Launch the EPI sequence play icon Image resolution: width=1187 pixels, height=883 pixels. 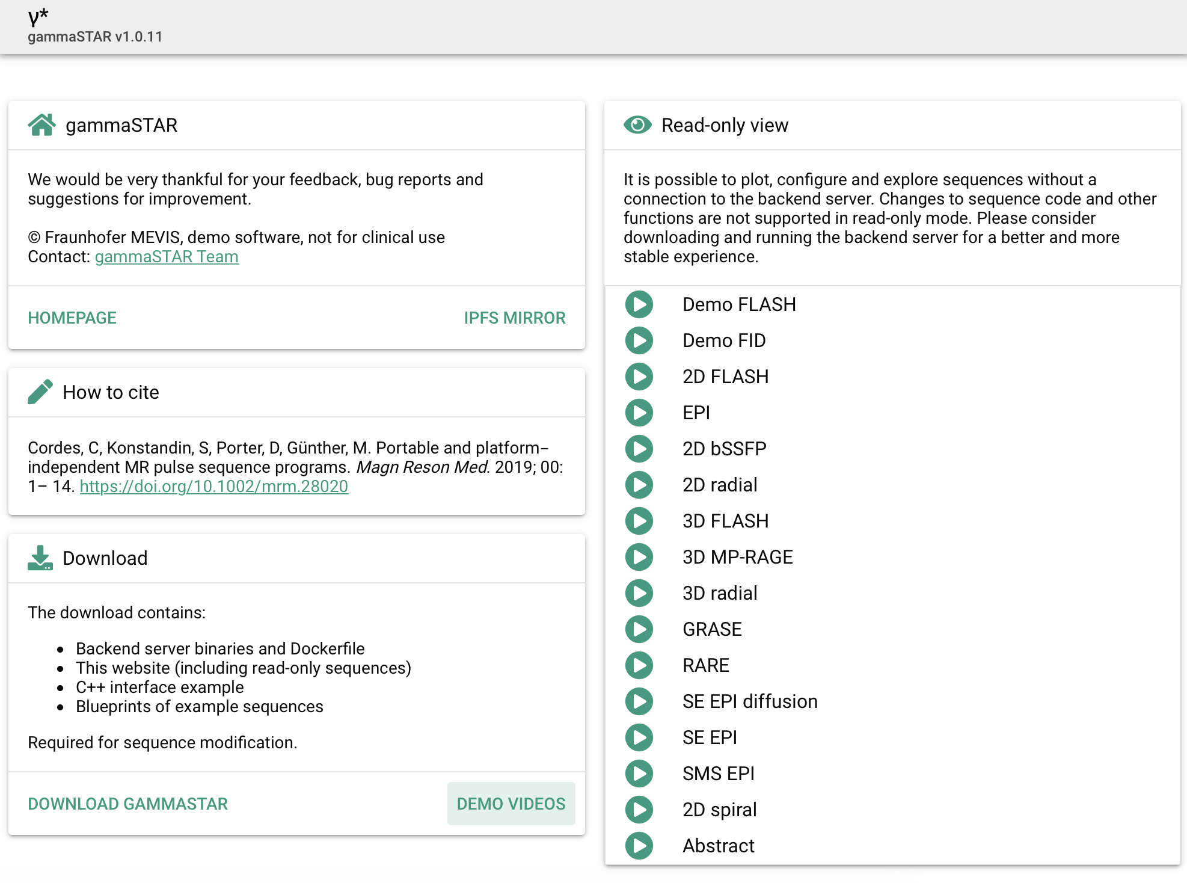[x=639, y=413]
